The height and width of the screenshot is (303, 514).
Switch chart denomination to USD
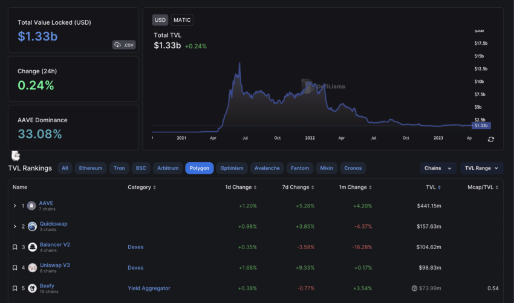tap(160, 20)
